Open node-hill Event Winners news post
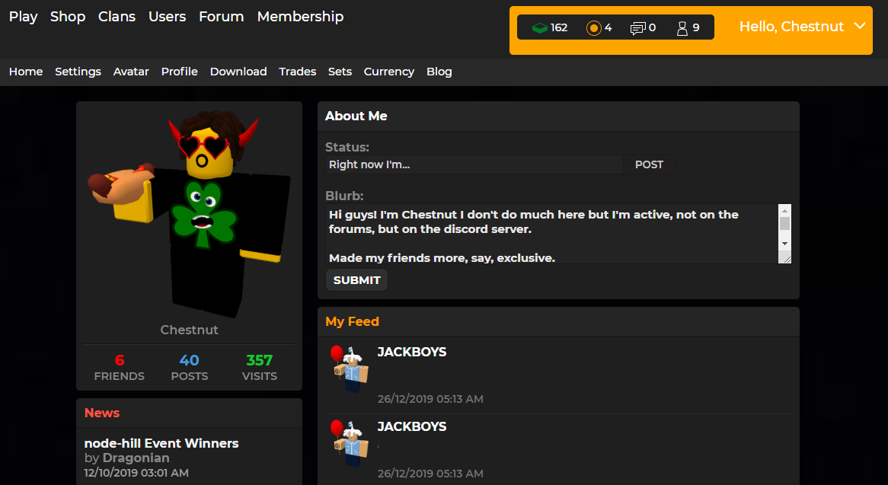Viewport: 888px width, 485px height. click(161, 443)
